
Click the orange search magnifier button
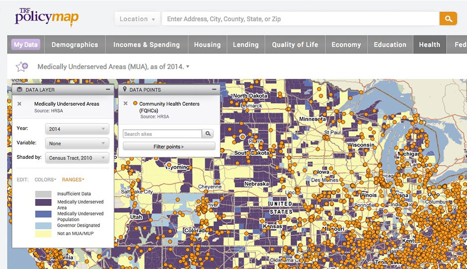(x=448, y=19)
